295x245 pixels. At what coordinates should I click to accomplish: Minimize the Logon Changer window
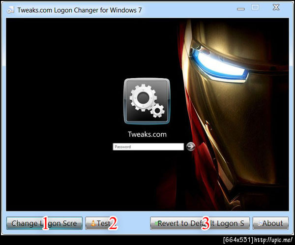click(x=241, y=9)
